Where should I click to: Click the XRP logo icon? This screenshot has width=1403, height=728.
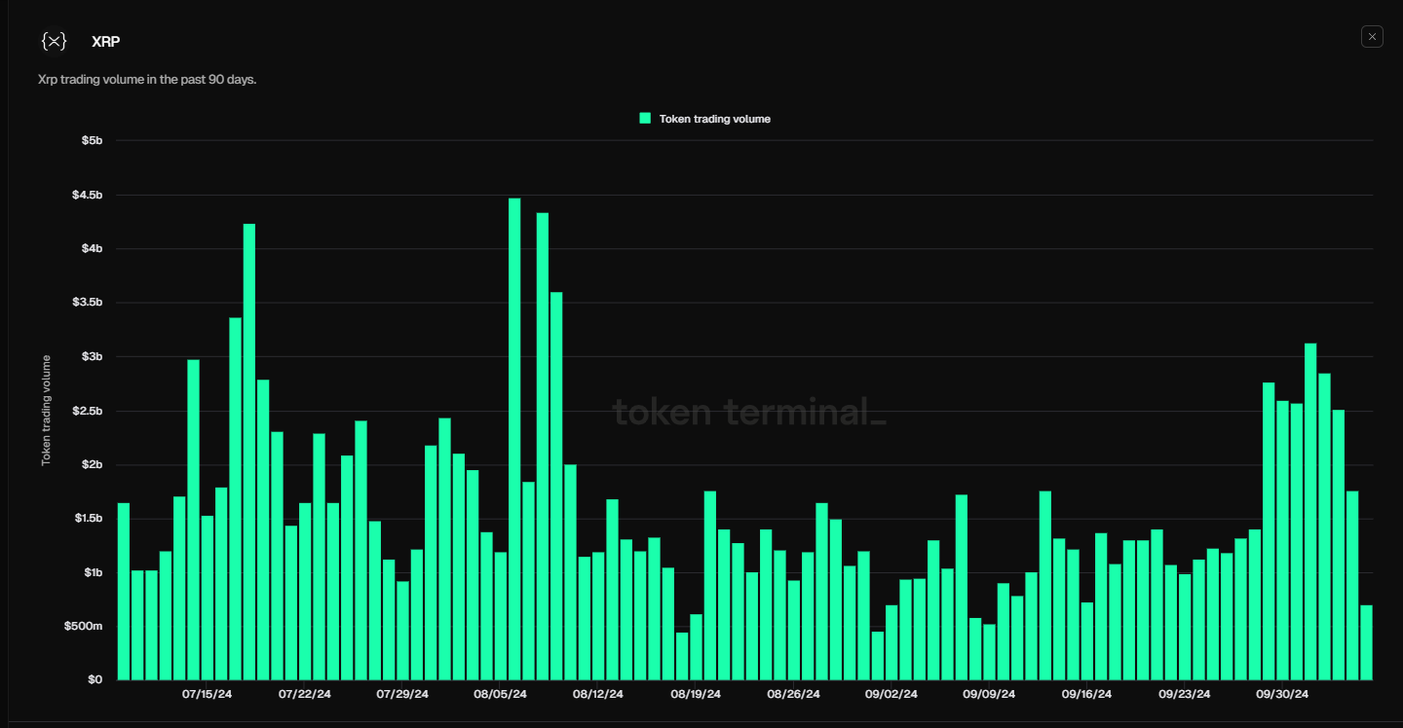click(54, 41)
